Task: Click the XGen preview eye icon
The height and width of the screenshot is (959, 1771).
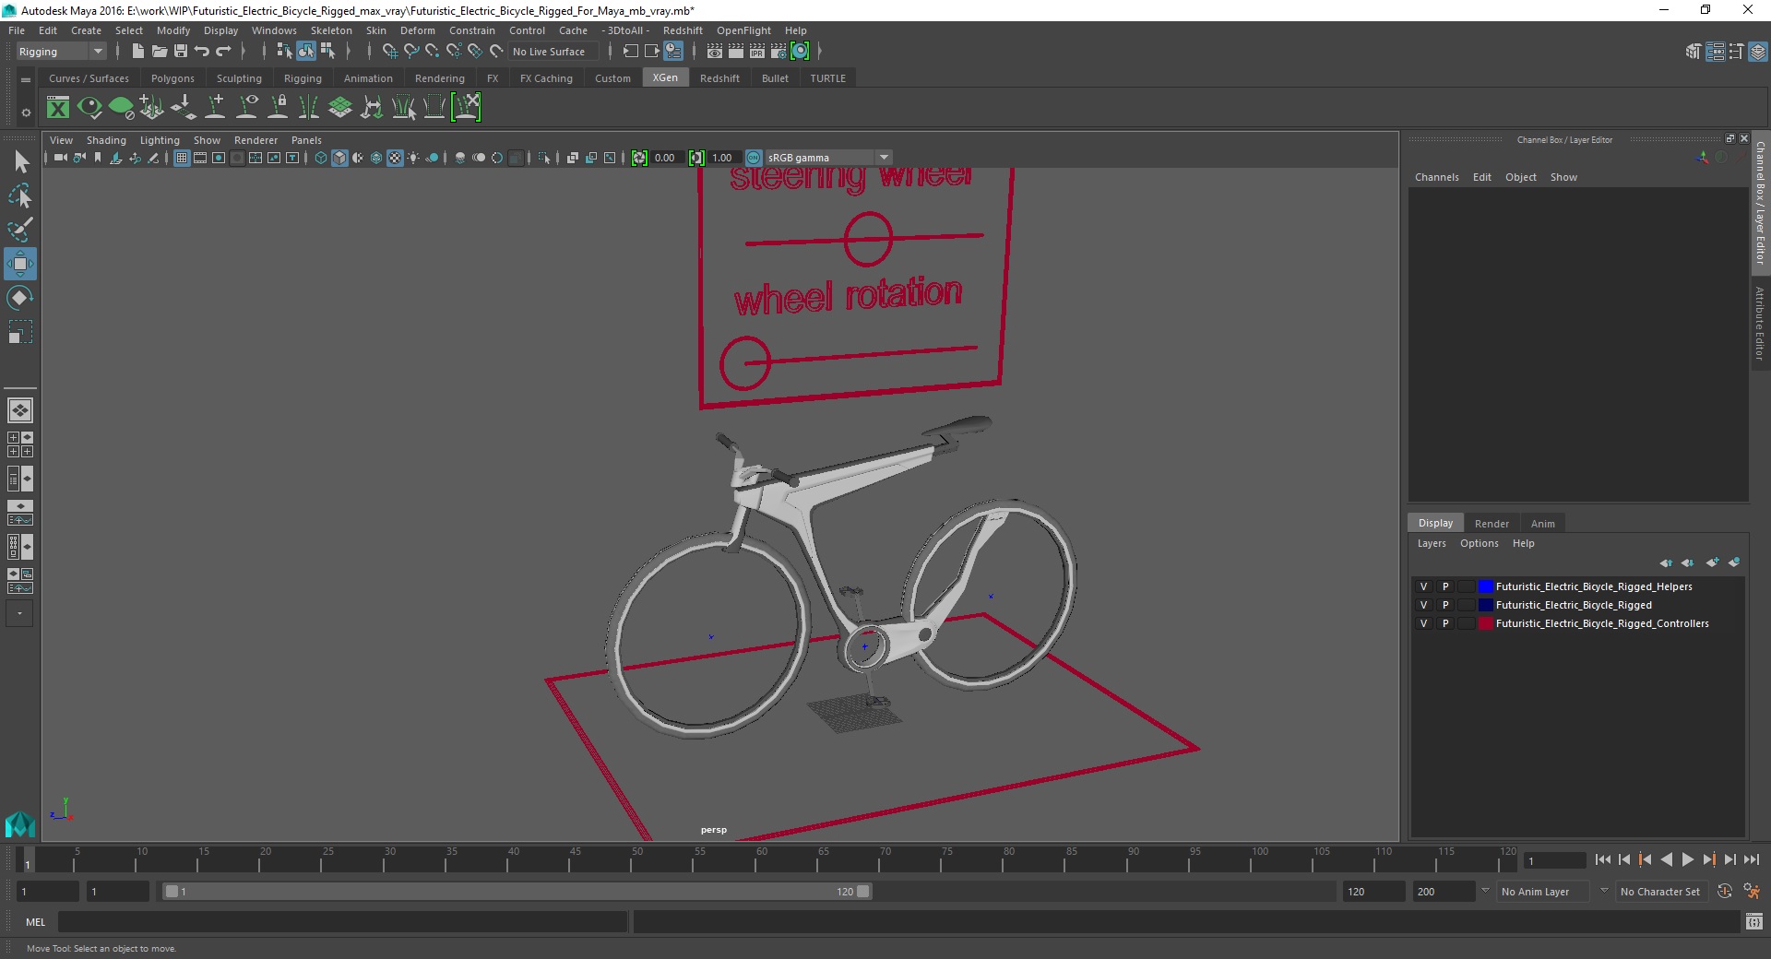Action: [x=89, y=108]
